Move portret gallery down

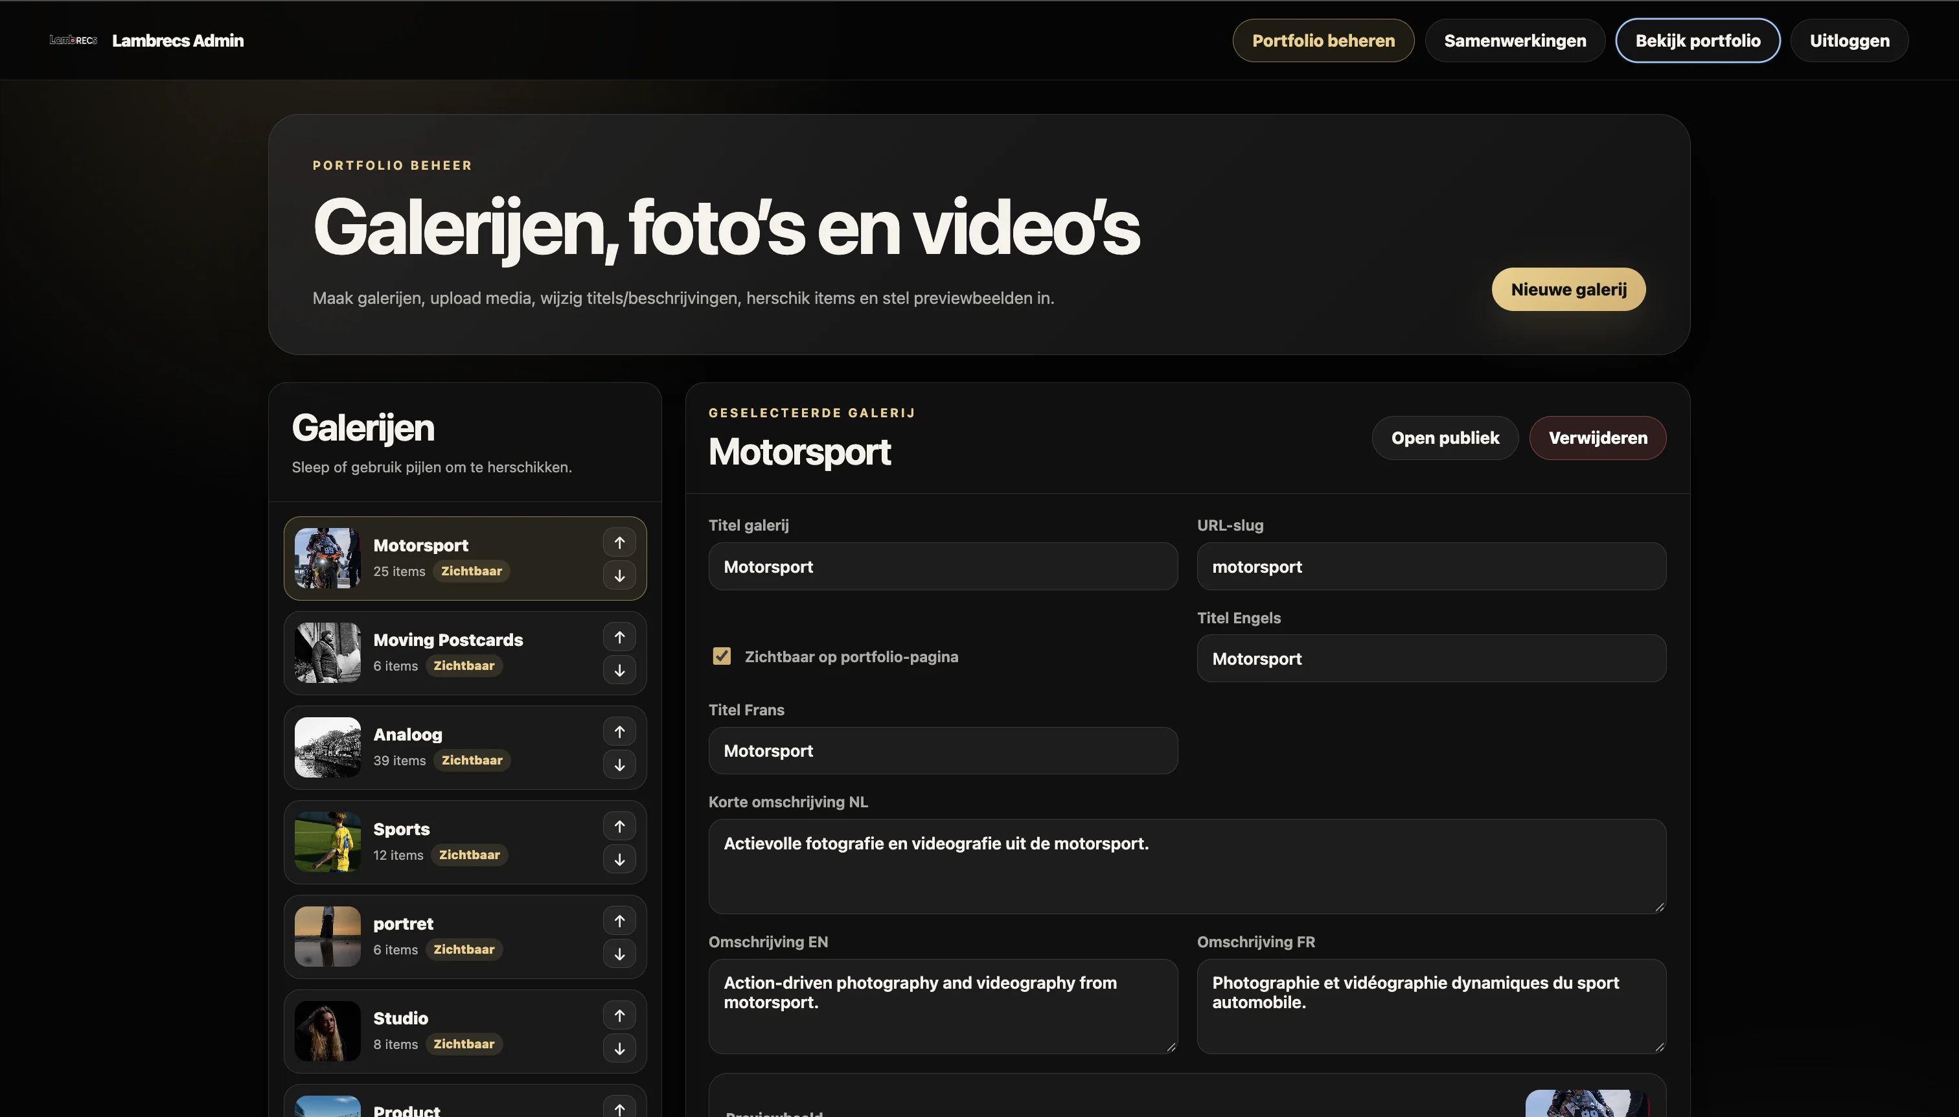619,954
